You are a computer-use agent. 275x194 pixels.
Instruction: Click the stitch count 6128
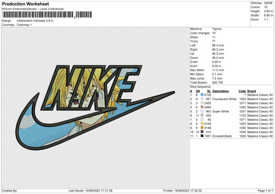208,95
